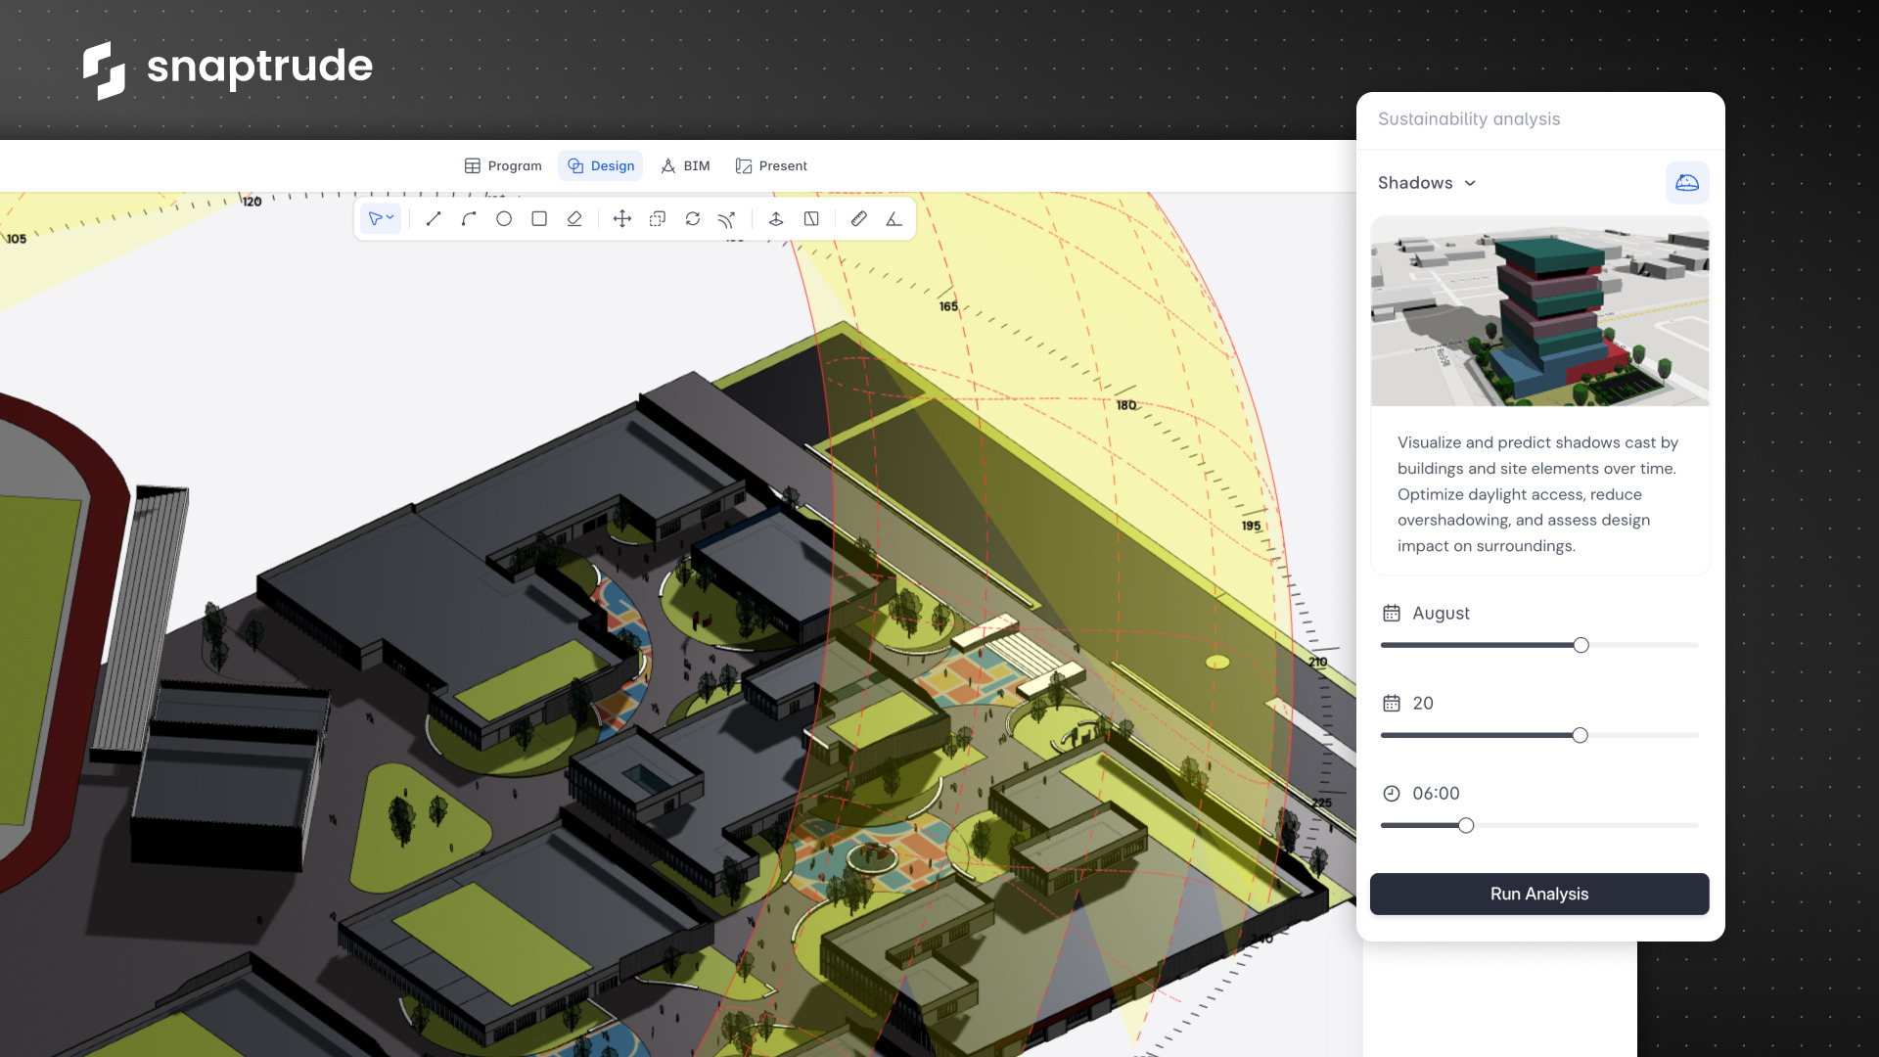
Task: Select the Line draw tool
Action: 434,219
